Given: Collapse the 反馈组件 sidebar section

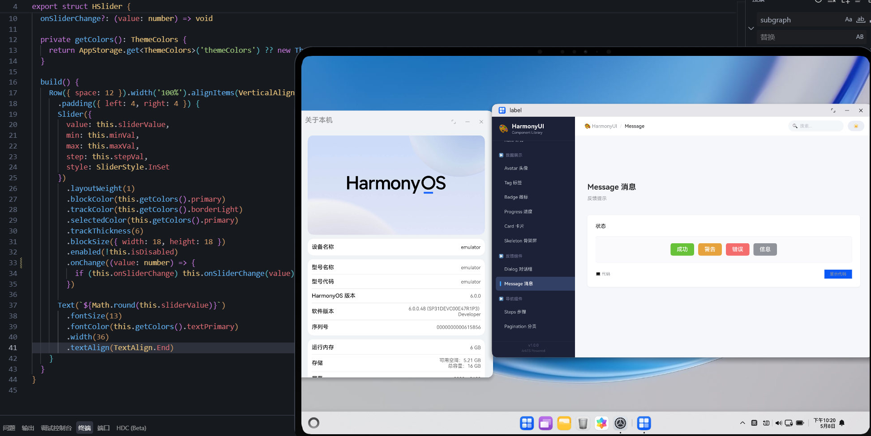Looking at the screenshot, I should click(510, 256).
